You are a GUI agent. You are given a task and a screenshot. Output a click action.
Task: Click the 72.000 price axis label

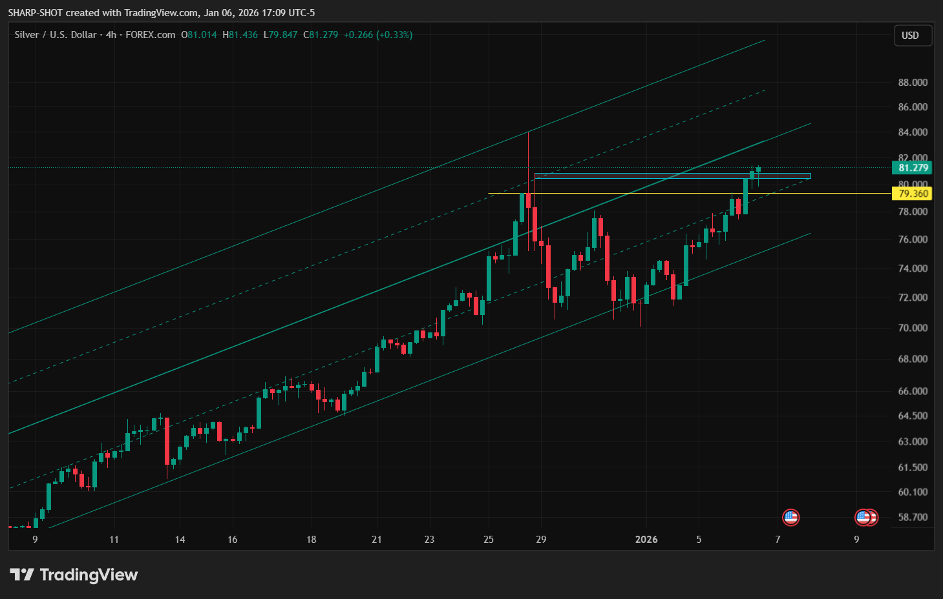[913, 298]
